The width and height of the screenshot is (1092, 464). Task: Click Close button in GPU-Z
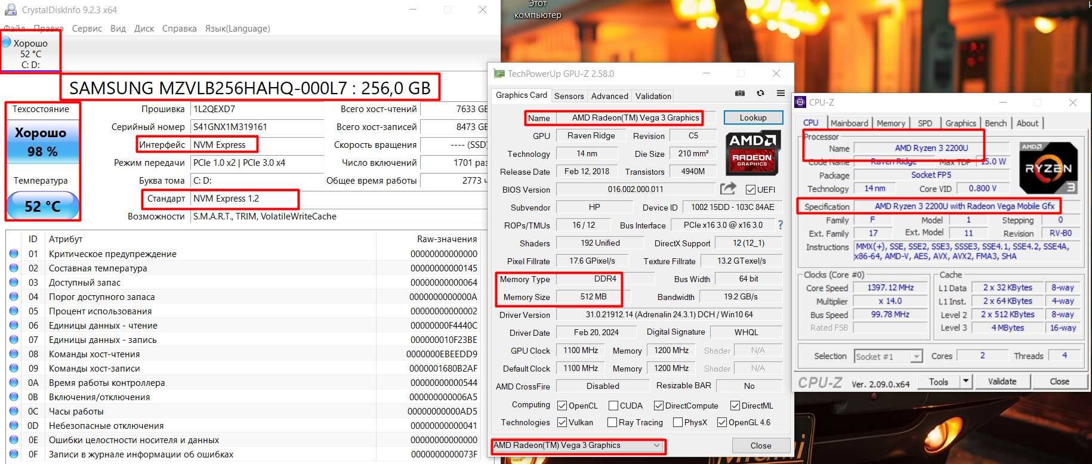coord(761,446)
